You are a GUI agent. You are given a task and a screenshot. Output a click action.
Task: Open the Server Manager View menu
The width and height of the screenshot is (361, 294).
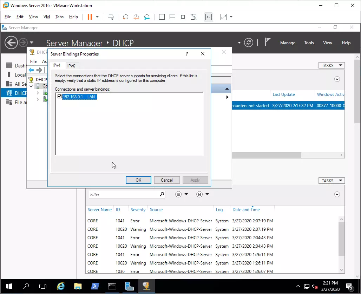click(327, 43)
